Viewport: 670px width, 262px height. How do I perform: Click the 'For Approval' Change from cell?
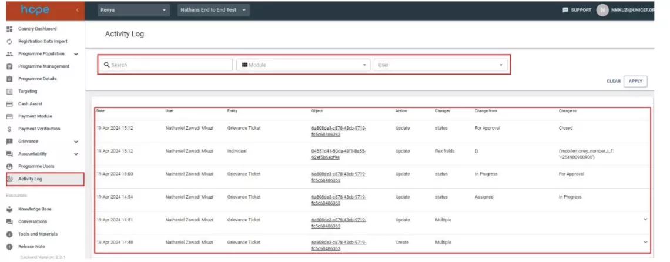[487, 128]
